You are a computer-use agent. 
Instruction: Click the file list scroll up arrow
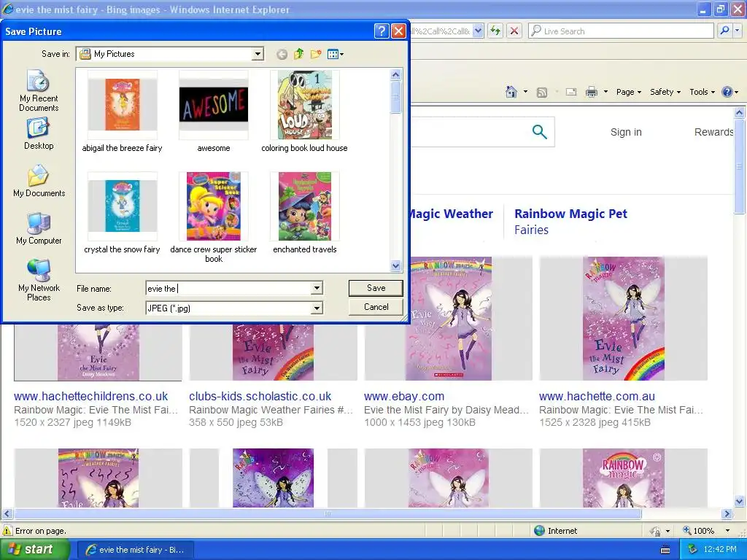tap(396, 75)
